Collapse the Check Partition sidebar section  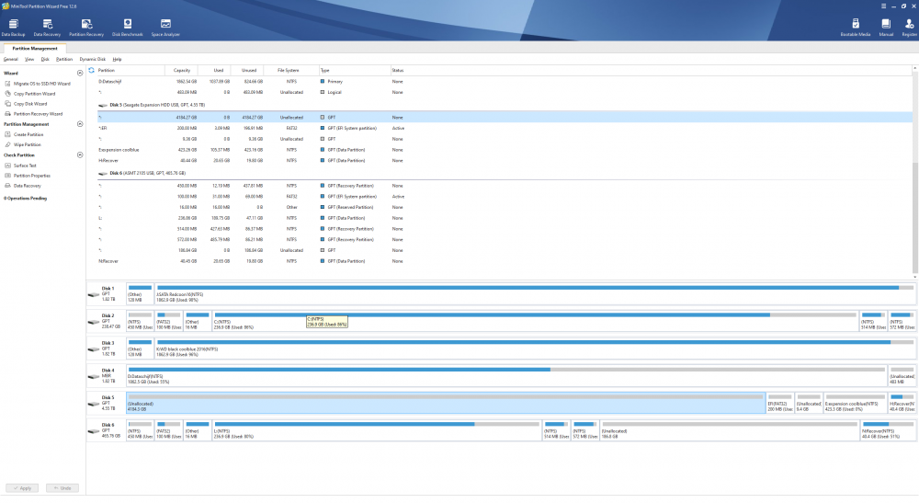pos(80,154)
